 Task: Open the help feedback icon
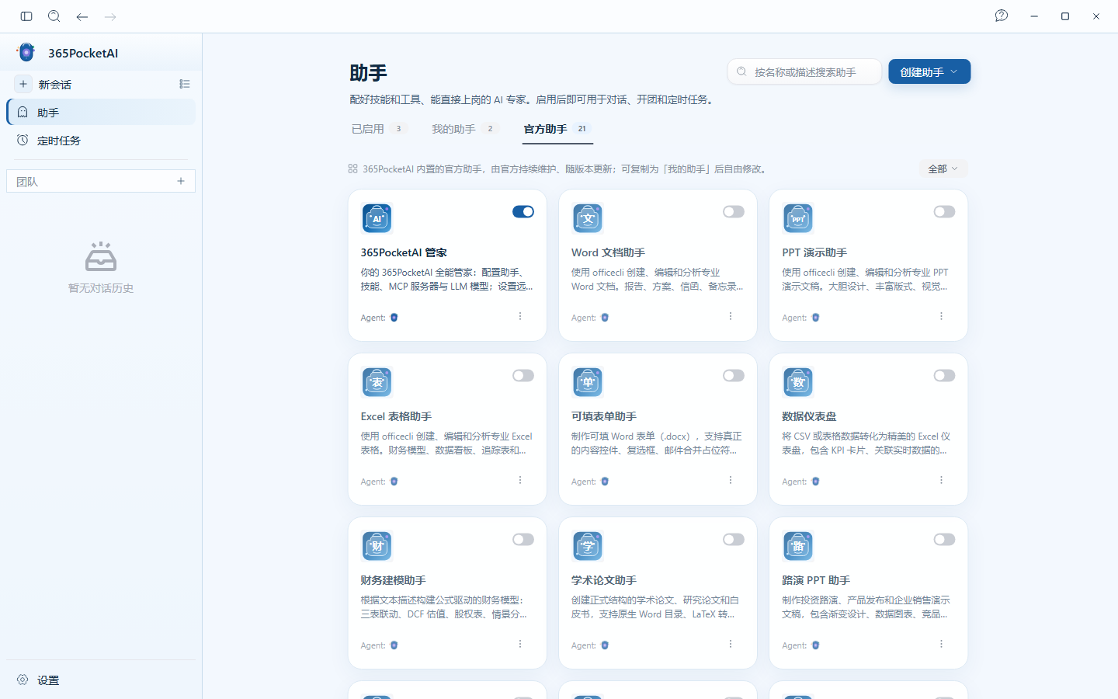(x=1002, y=16)
